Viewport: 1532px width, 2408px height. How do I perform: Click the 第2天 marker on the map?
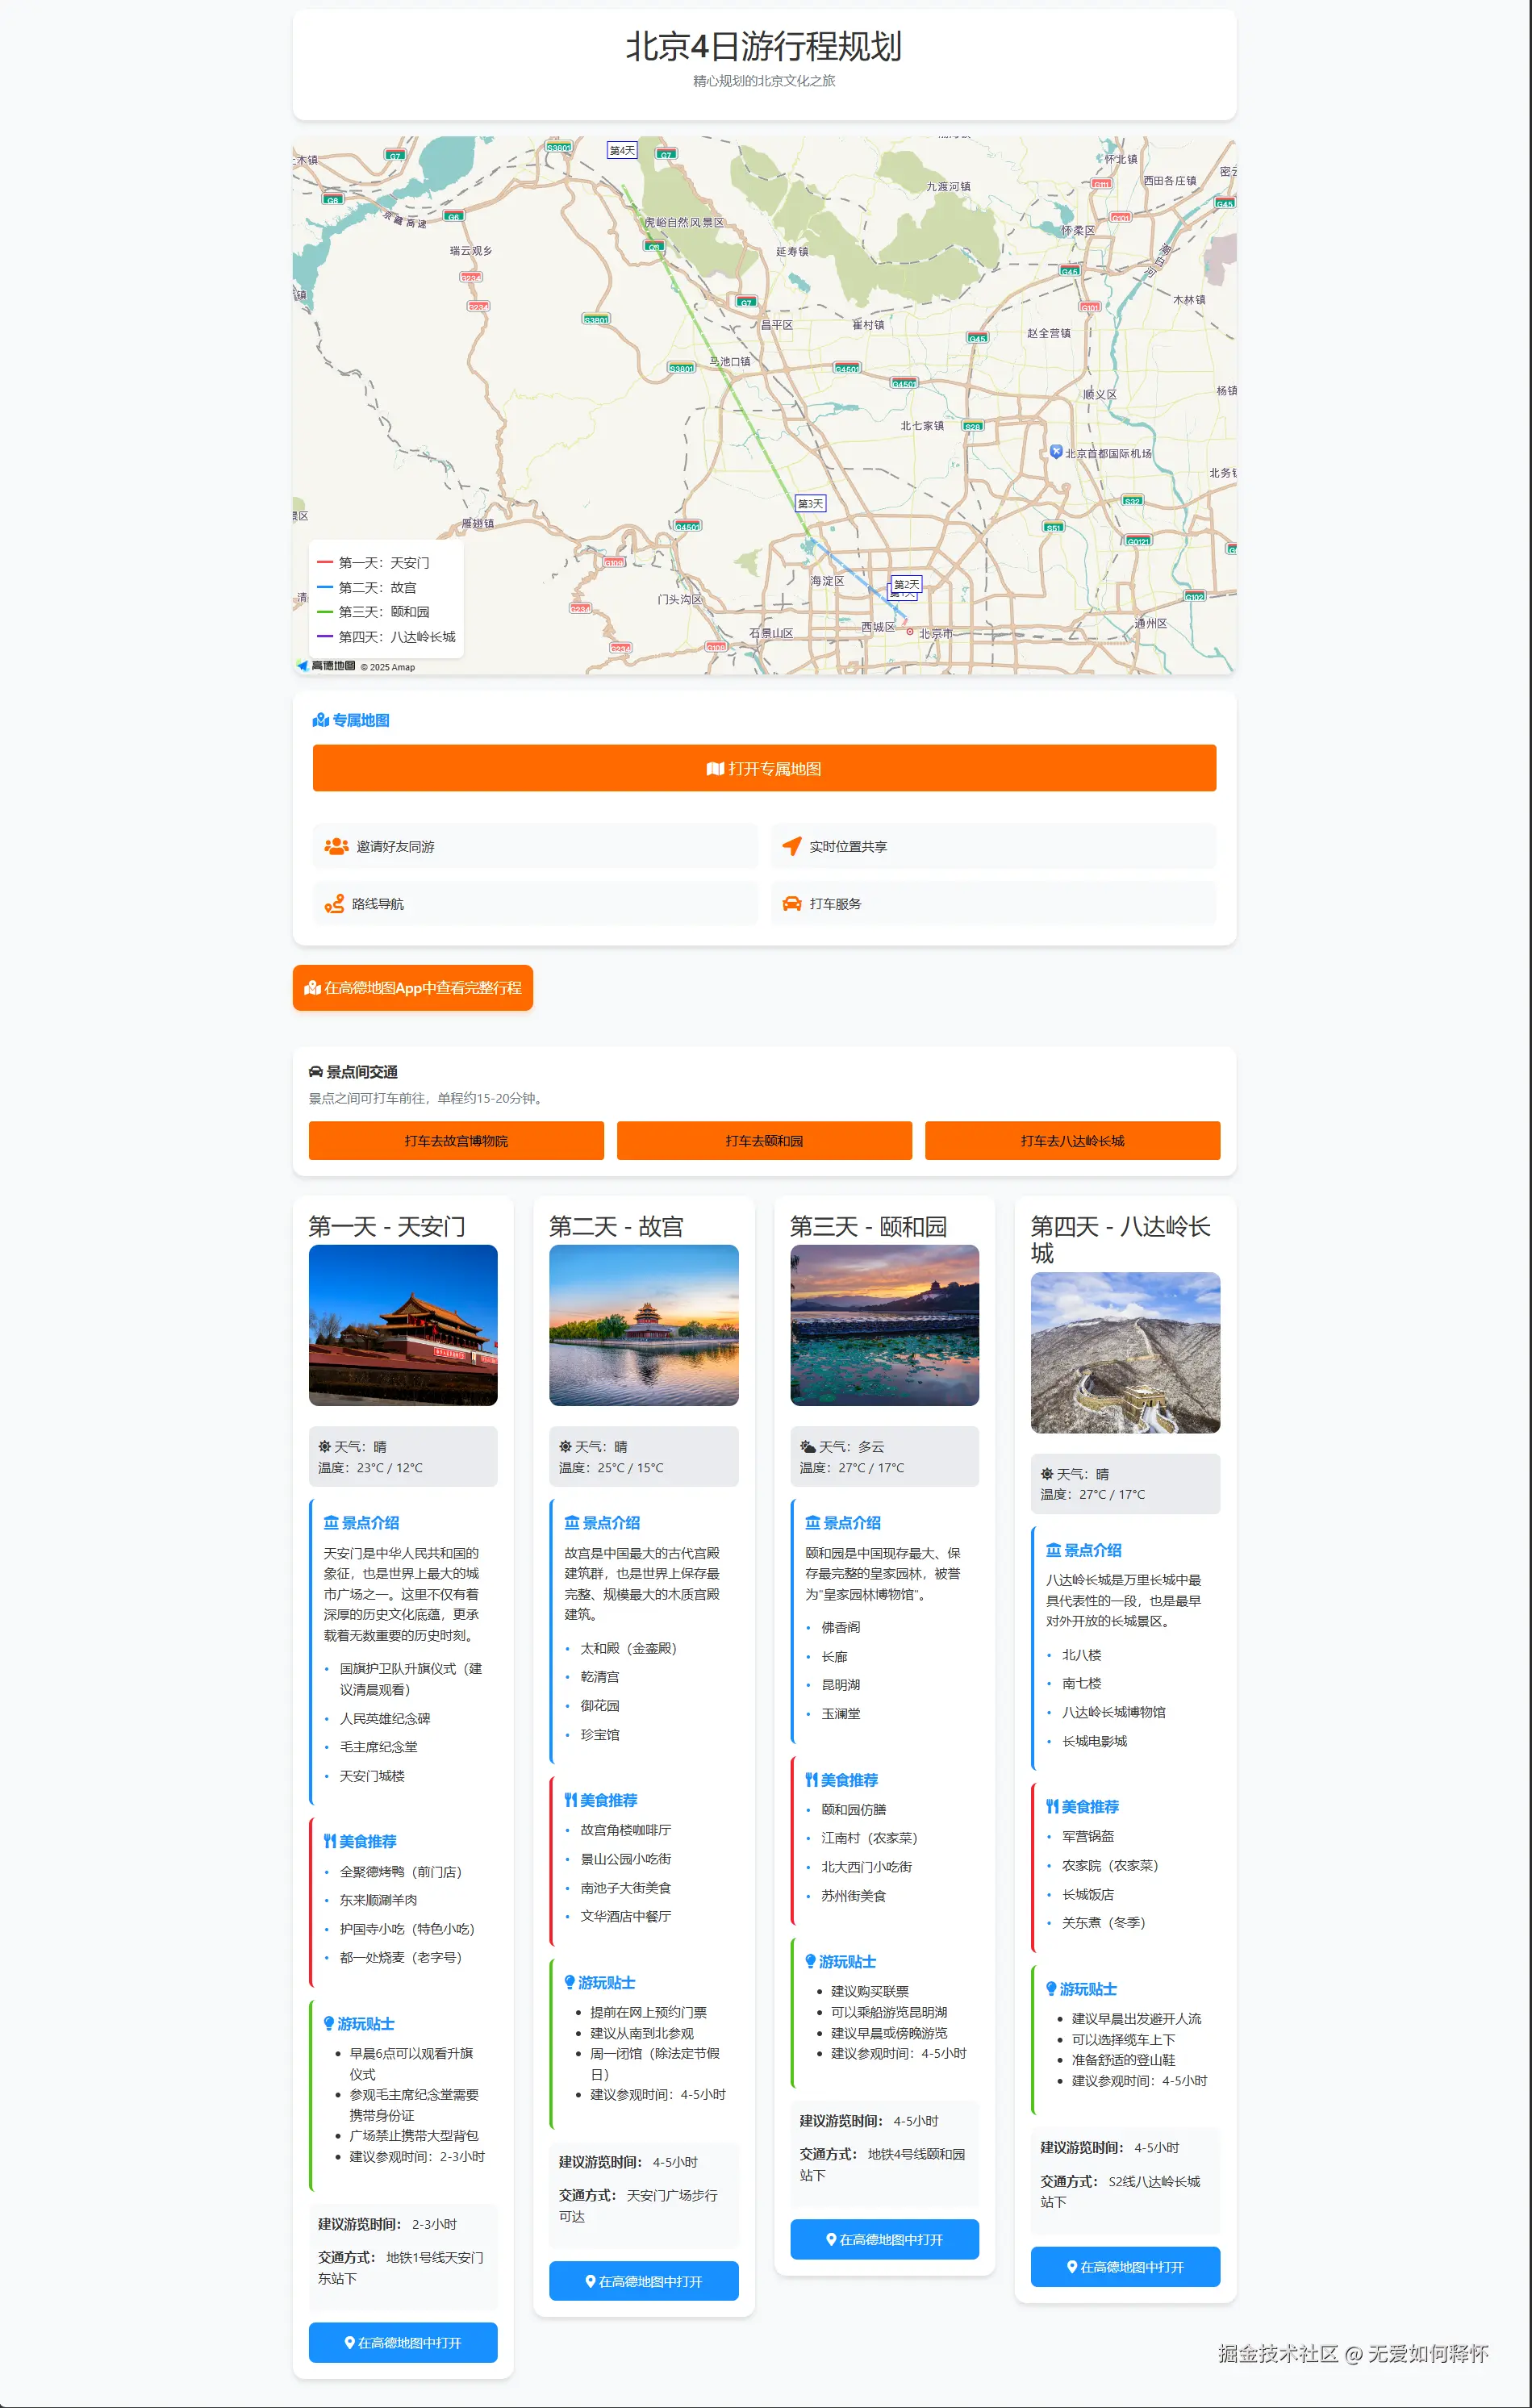[x=907, y=584]
